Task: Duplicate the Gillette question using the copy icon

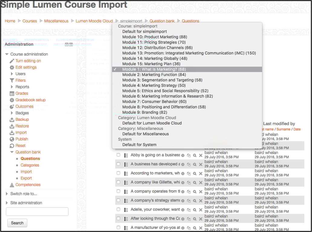Action: click(189, 182)
